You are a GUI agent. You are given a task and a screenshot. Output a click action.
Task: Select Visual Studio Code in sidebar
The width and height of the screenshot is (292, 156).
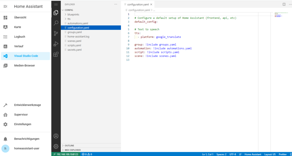(25, 56)
